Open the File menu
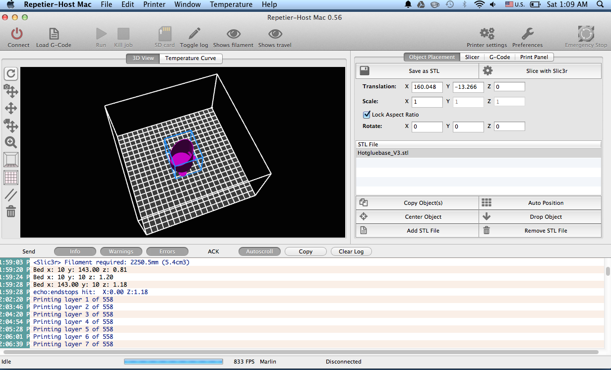Screen dimensions: 611x370 pos(106,4)
